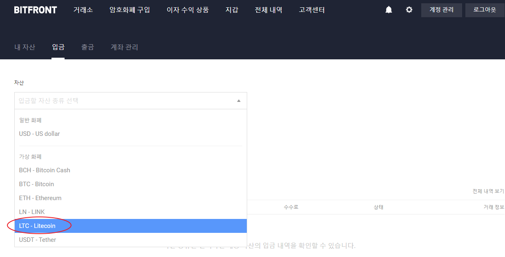Open the 계좌 관리 tab
The image size is (505, 257).
click(x=124, y=47)
